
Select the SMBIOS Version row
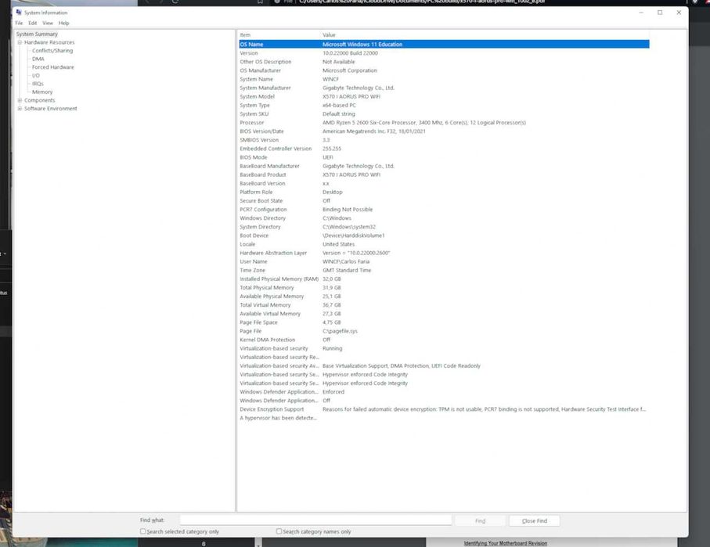[444, 140]
